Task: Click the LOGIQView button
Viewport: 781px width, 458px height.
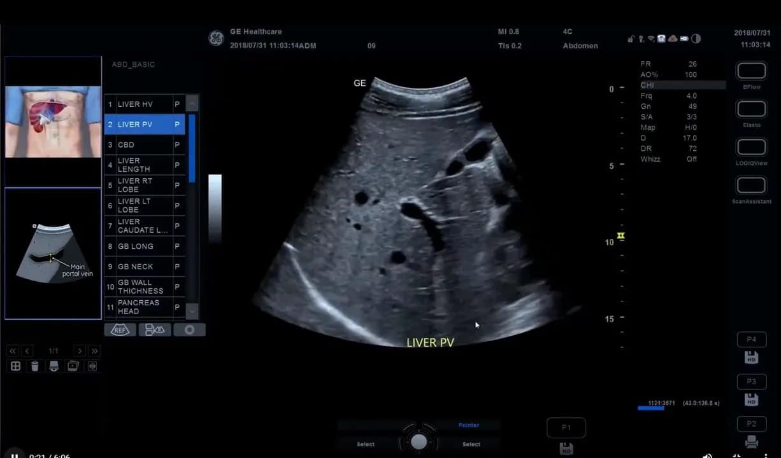Action: pos(751,148)
